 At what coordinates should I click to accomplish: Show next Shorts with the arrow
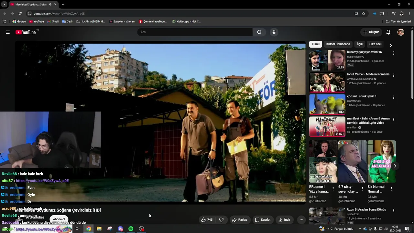point(395,166)
